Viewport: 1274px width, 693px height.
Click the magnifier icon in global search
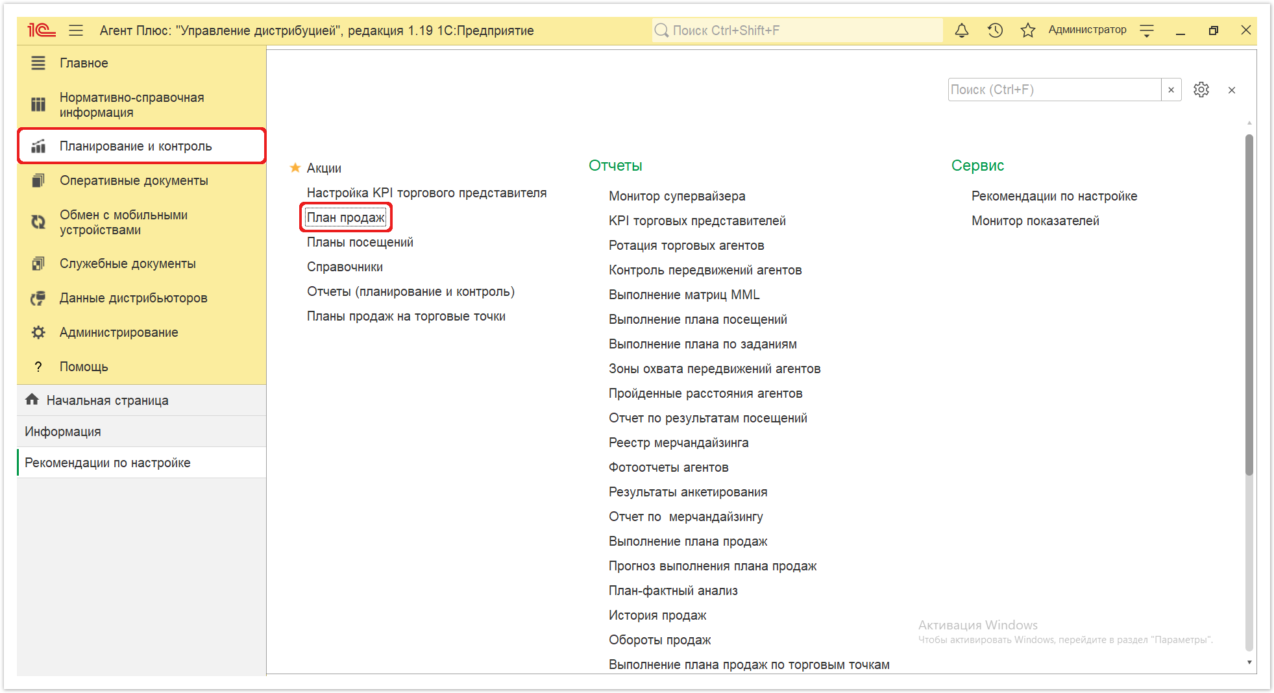point(661,30)
